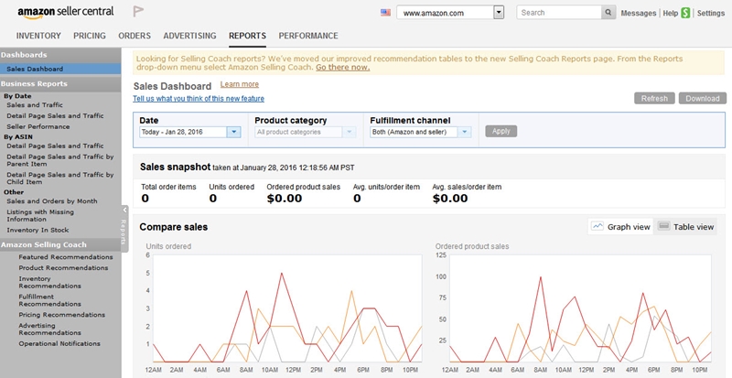Viewport: 732px width, 378px height.
Task: Switch to Graph view
Action: pyautogui.click(x=620, y=226)
